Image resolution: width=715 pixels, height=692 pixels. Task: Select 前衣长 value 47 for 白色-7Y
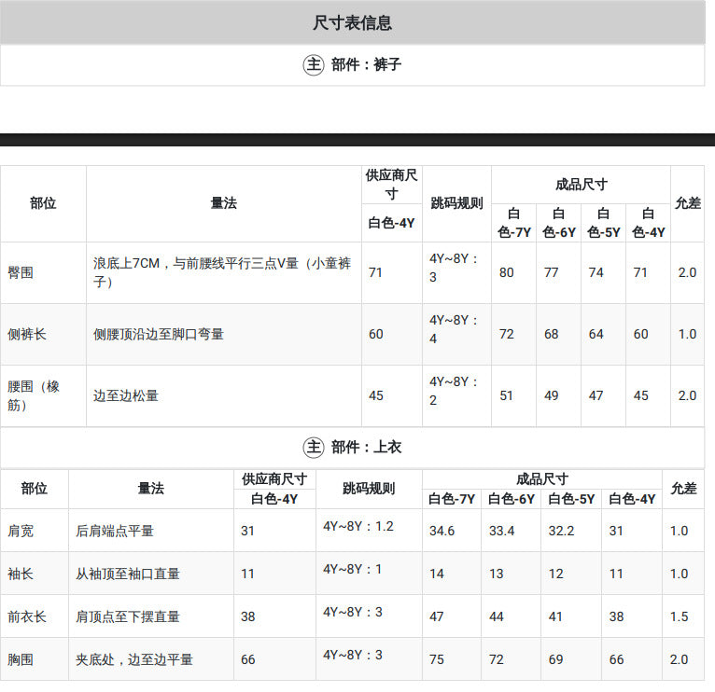coord(437,616)
